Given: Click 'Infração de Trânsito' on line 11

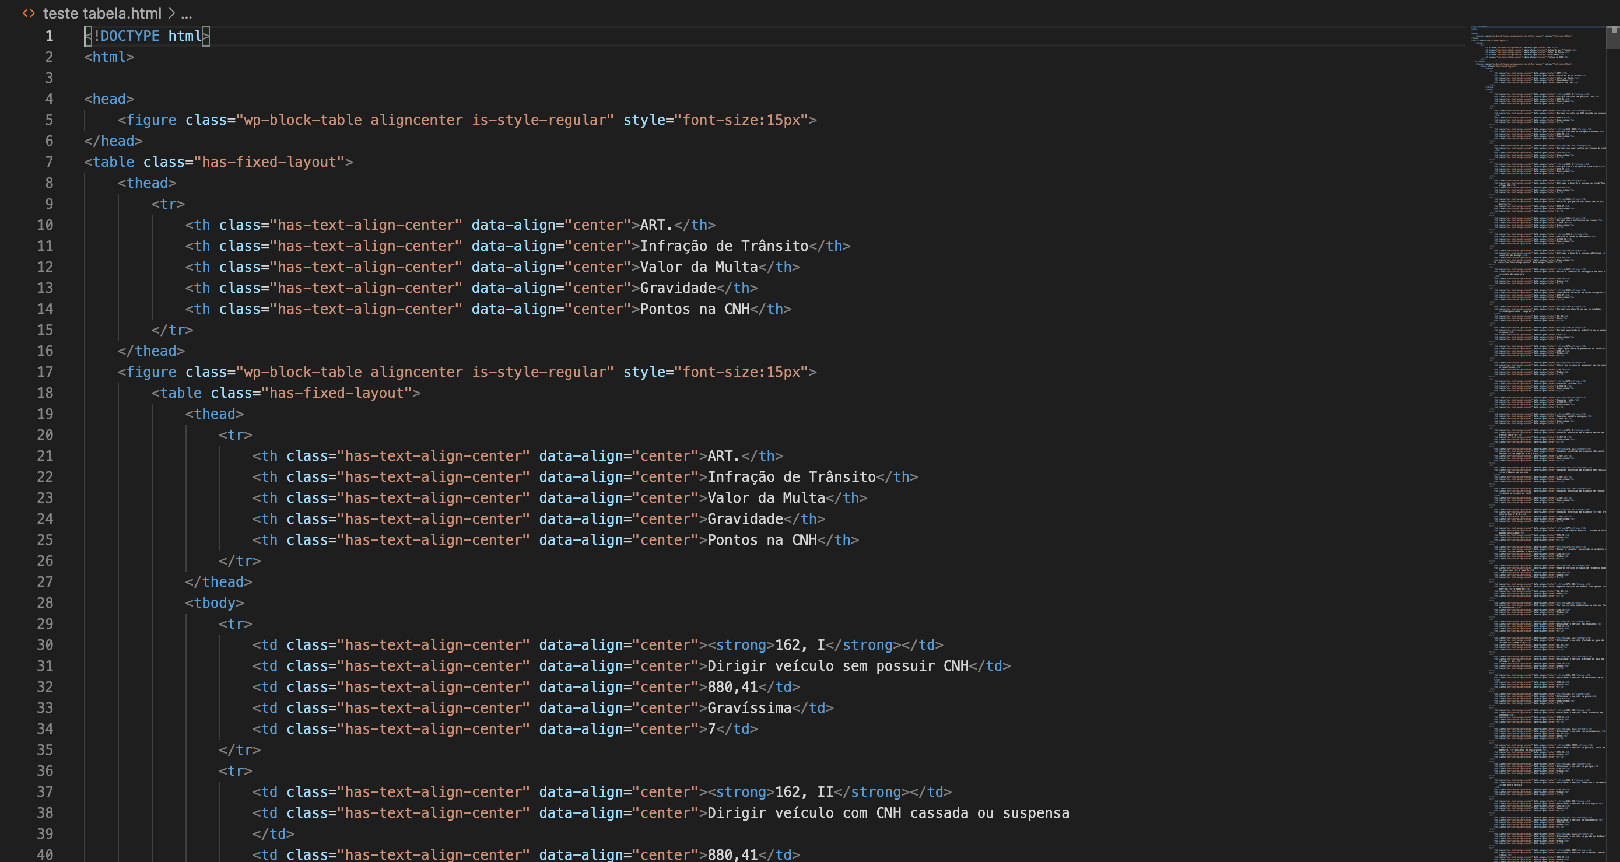Looking at the screenshot, I should [x=724, y=246].
